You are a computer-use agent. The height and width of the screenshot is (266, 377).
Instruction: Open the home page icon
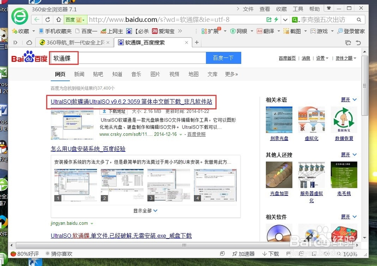click(58, 20)
